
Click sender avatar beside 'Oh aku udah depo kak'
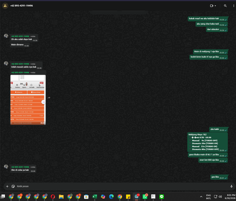tap(6, 36)
